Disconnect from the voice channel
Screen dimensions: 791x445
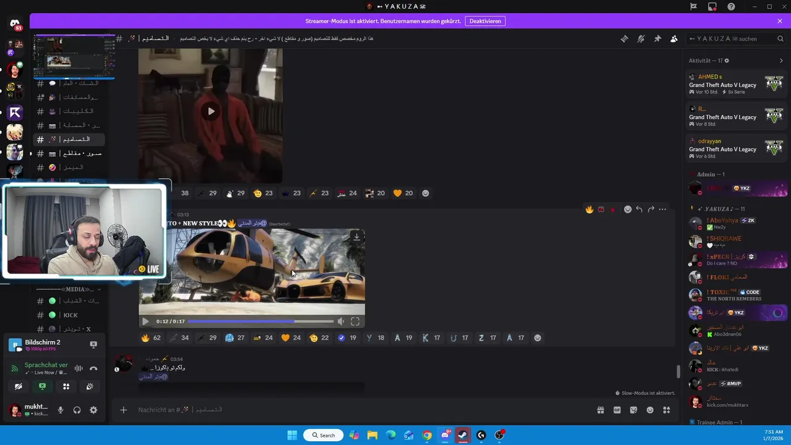point(93,368)
